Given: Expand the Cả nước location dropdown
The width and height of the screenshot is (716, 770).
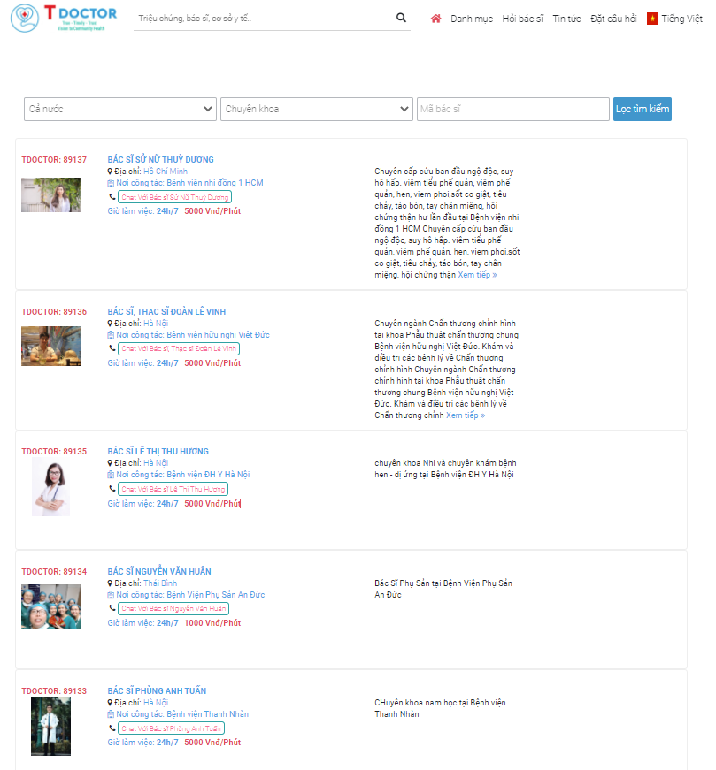Looking at the screenshot, I should point(120,109).
